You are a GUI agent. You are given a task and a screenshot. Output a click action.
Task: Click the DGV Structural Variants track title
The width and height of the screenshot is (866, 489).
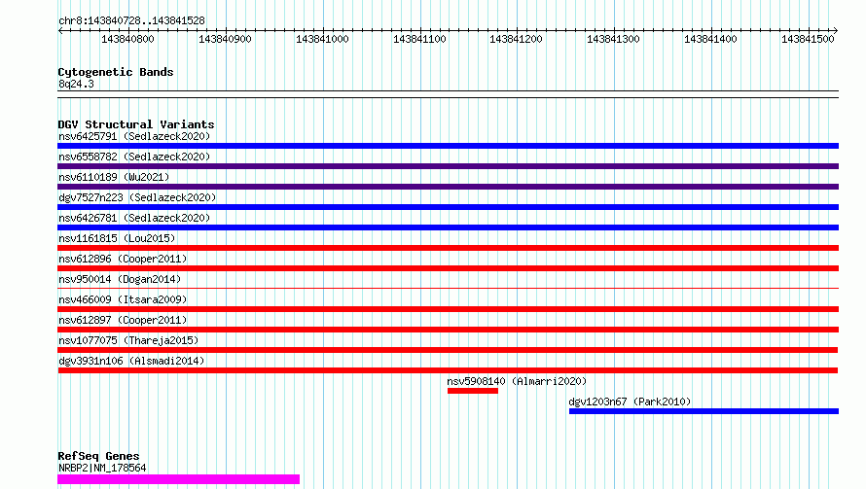coord(136,124)
